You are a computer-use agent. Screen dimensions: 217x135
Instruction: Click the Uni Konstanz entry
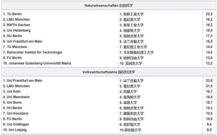coord(17,113)
